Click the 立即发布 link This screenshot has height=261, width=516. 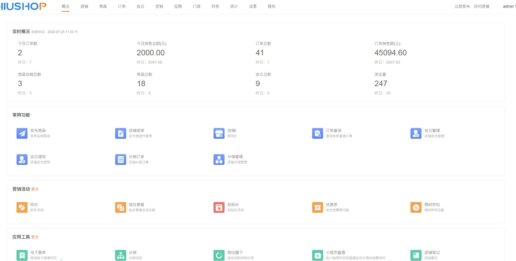tap(462, 6)
